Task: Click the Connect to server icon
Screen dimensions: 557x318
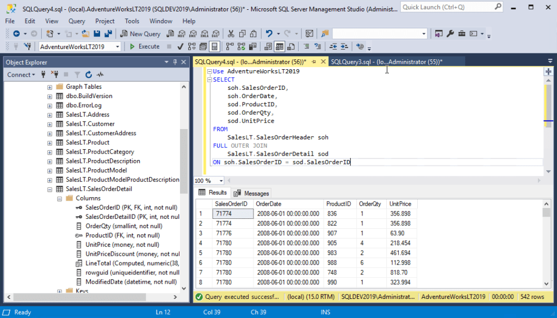Action: point(44,75)
